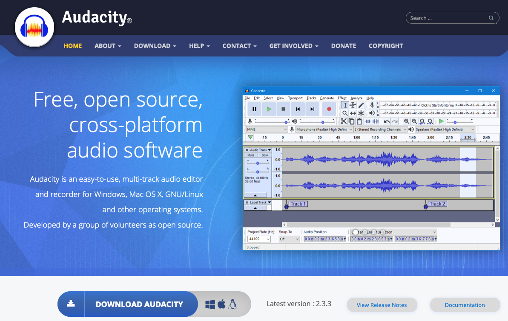Click the Skip to End button
The height and width of the screenshot is (321, 508).
312,109
